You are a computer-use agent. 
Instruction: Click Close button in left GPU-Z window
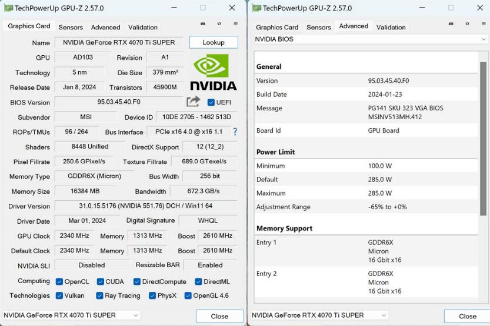point(219,317)
